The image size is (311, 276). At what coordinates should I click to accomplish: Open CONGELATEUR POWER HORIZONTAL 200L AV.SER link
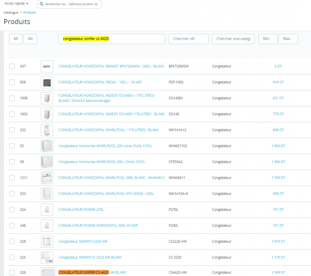coord(98,226)
